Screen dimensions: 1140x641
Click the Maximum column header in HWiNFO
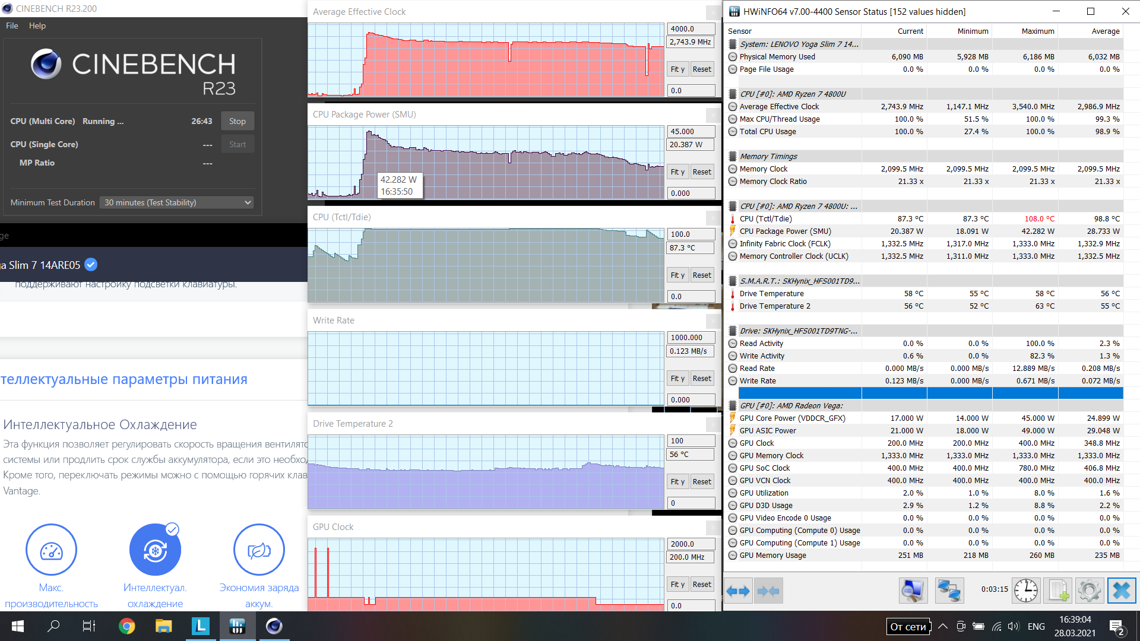pos(1038,31)
